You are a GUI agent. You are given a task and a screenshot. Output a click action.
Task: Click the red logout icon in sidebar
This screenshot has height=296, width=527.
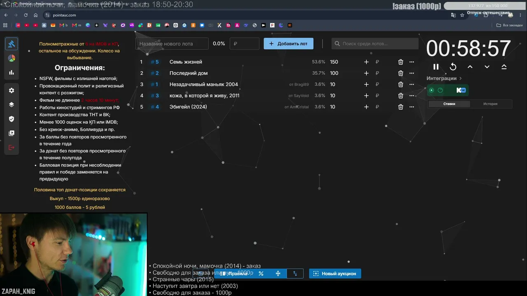click(12, 148)
